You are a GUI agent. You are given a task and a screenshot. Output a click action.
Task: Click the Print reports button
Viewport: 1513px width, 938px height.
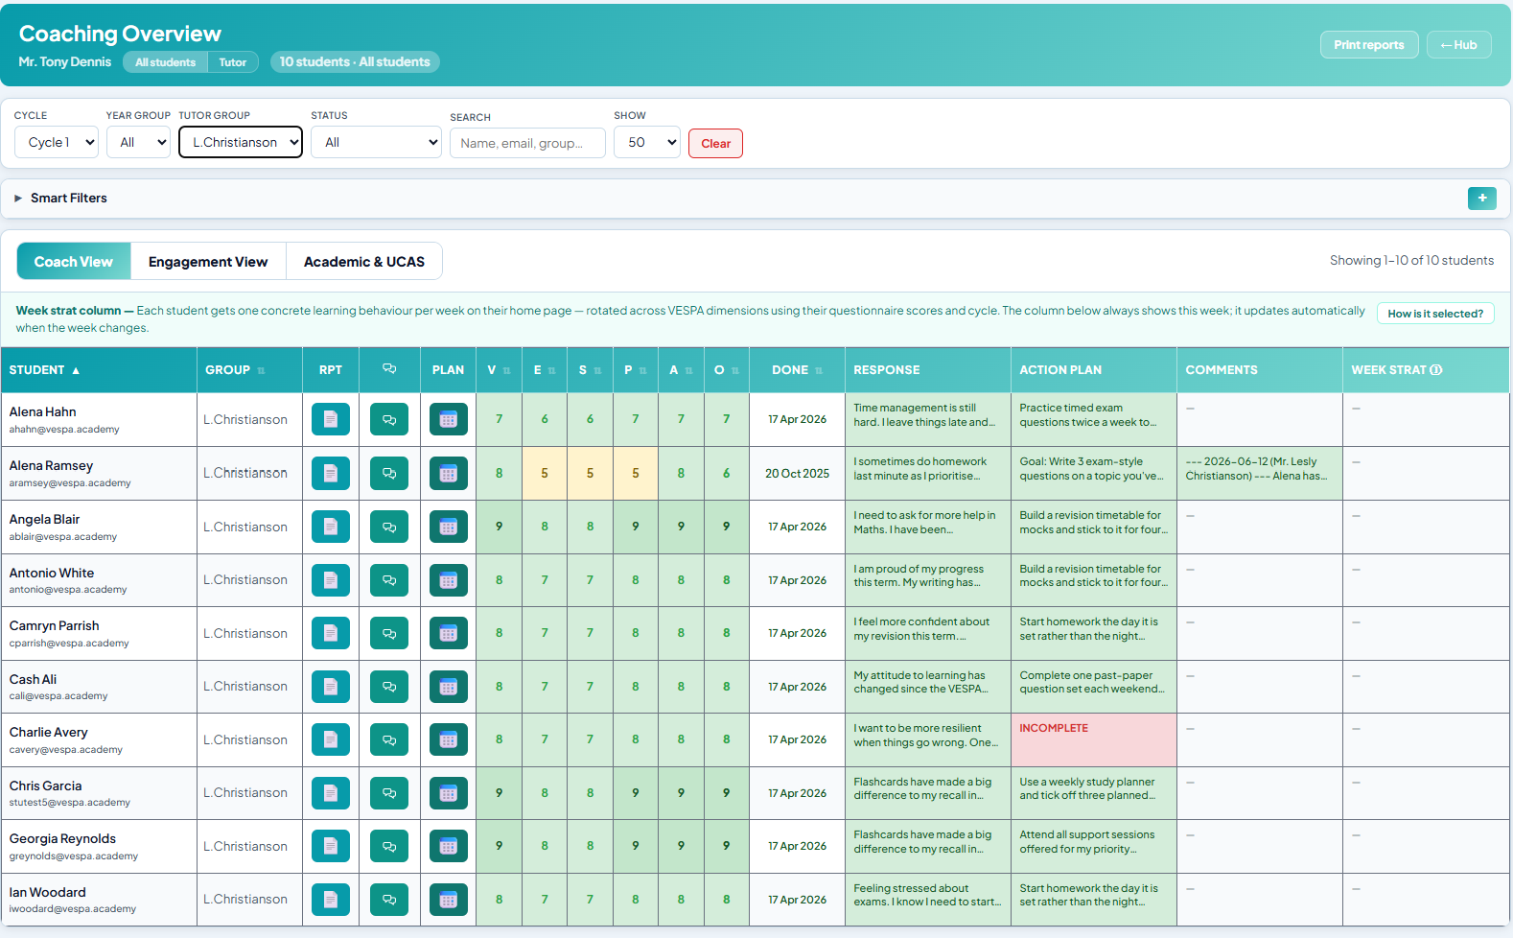click(x=1369, y=45)
